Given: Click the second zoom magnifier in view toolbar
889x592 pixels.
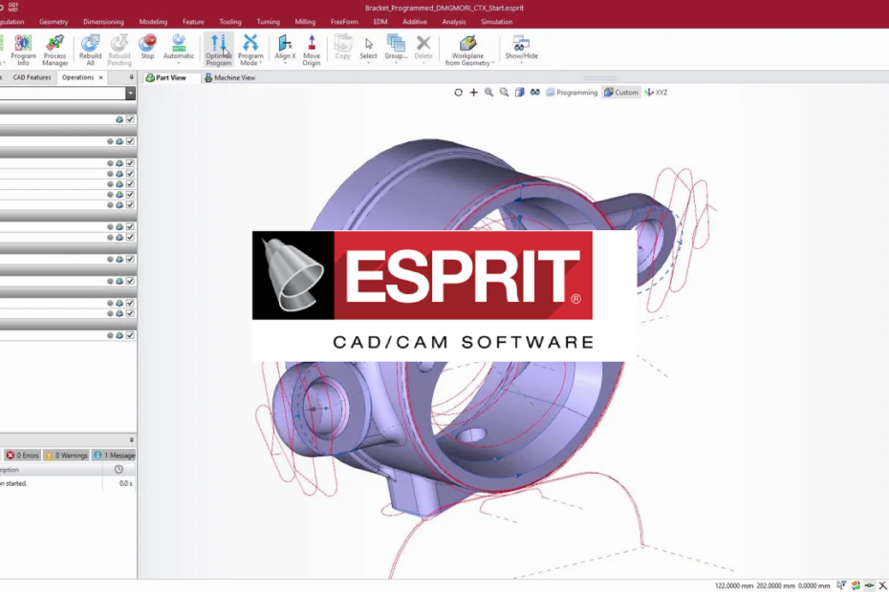Looking at the screenshot, I should click(x=504, y=93).
